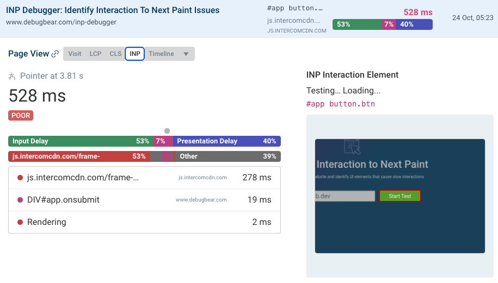Image resolution: width=498 pixels, height=283 pixels.
Task: Click the URL input field in screenshot
Action: pos(345,196)
